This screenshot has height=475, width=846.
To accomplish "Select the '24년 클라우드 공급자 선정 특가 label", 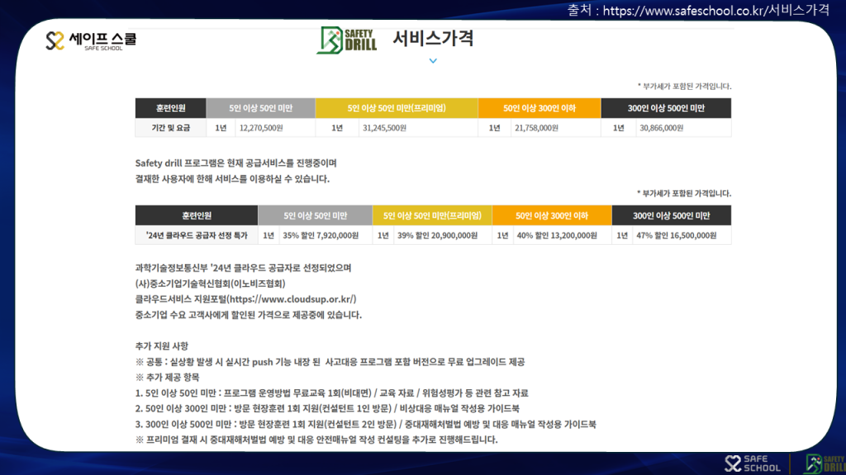I will pos(197,235).
